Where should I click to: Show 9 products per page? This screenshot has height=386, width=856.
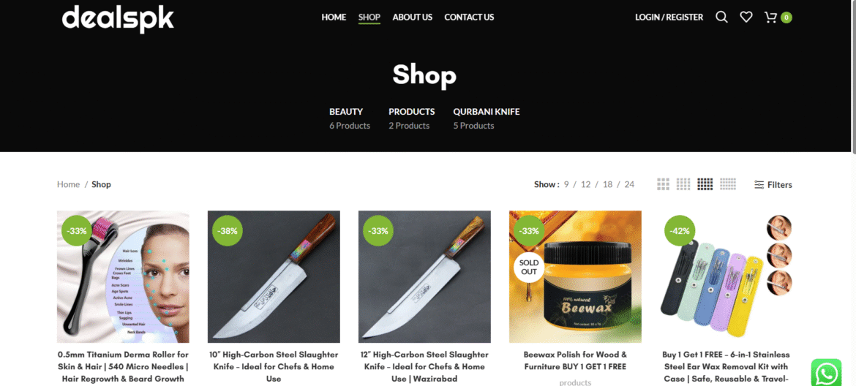coord(567,184)
